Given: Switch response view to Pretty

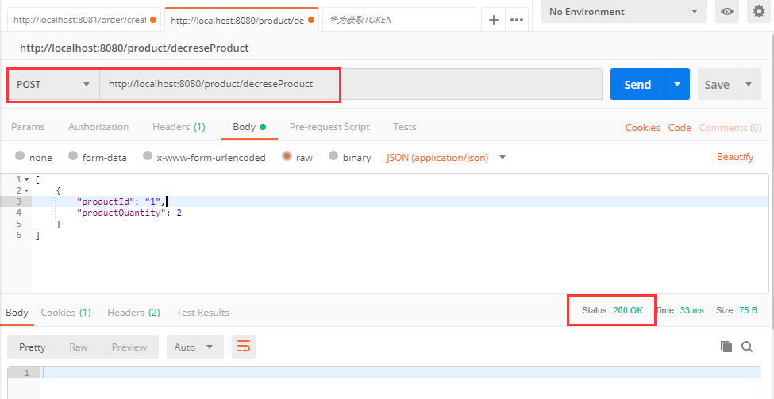Looking at the screenshot, I should (32, 347).
